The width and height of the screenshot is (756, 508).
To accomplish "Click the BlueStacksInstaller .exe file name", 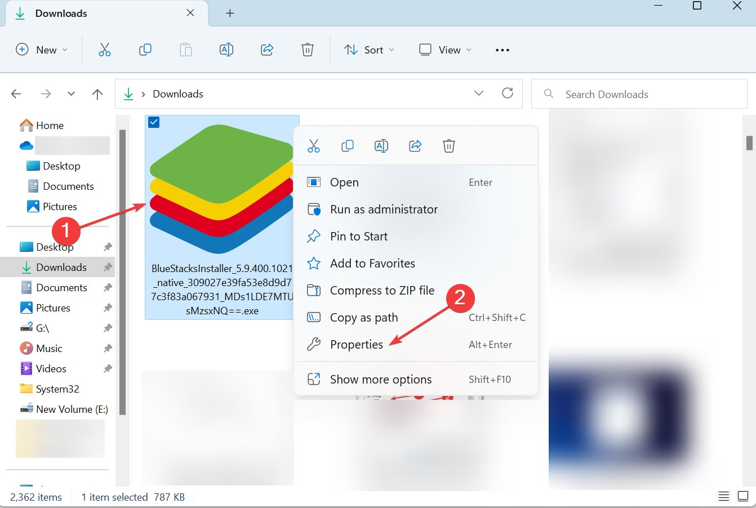I will point(222,289).
